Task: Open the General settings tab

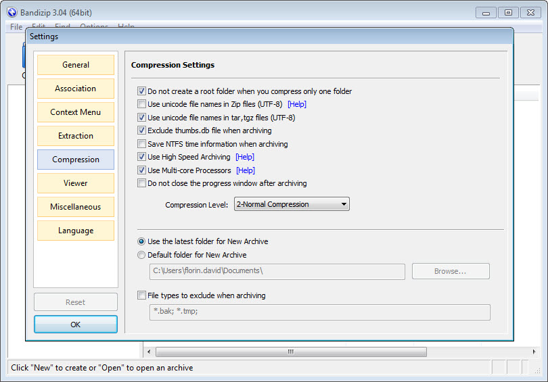Action: point(76,65)
